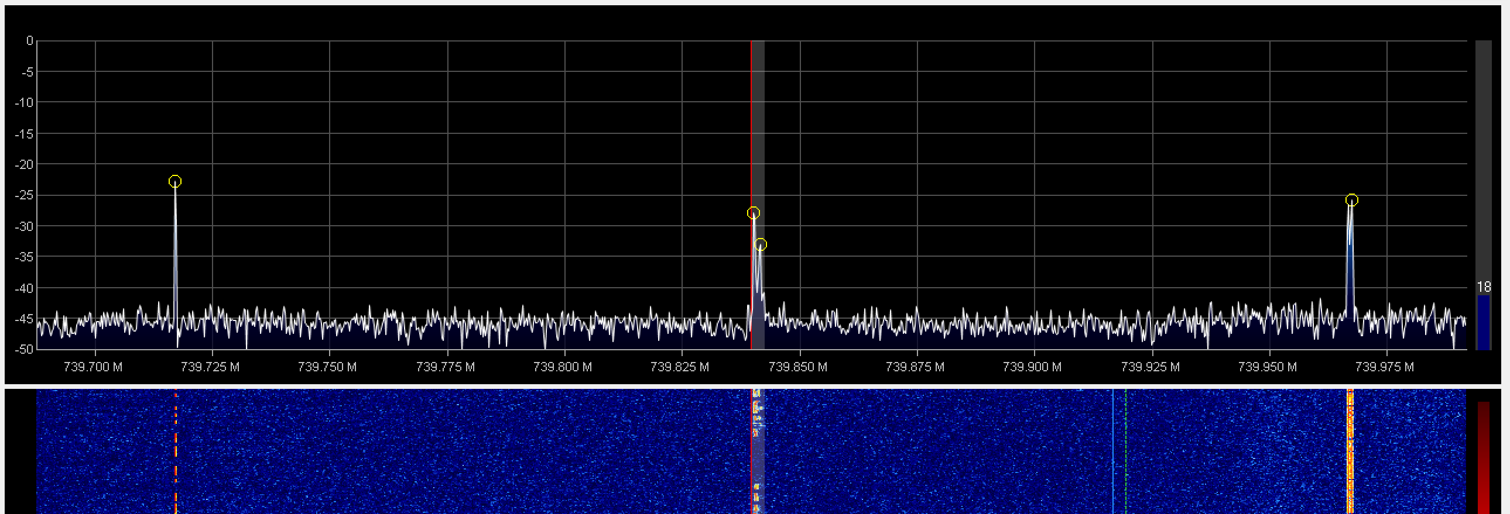
Task: Click the 739.750 M frequency label
Action: 327,367
